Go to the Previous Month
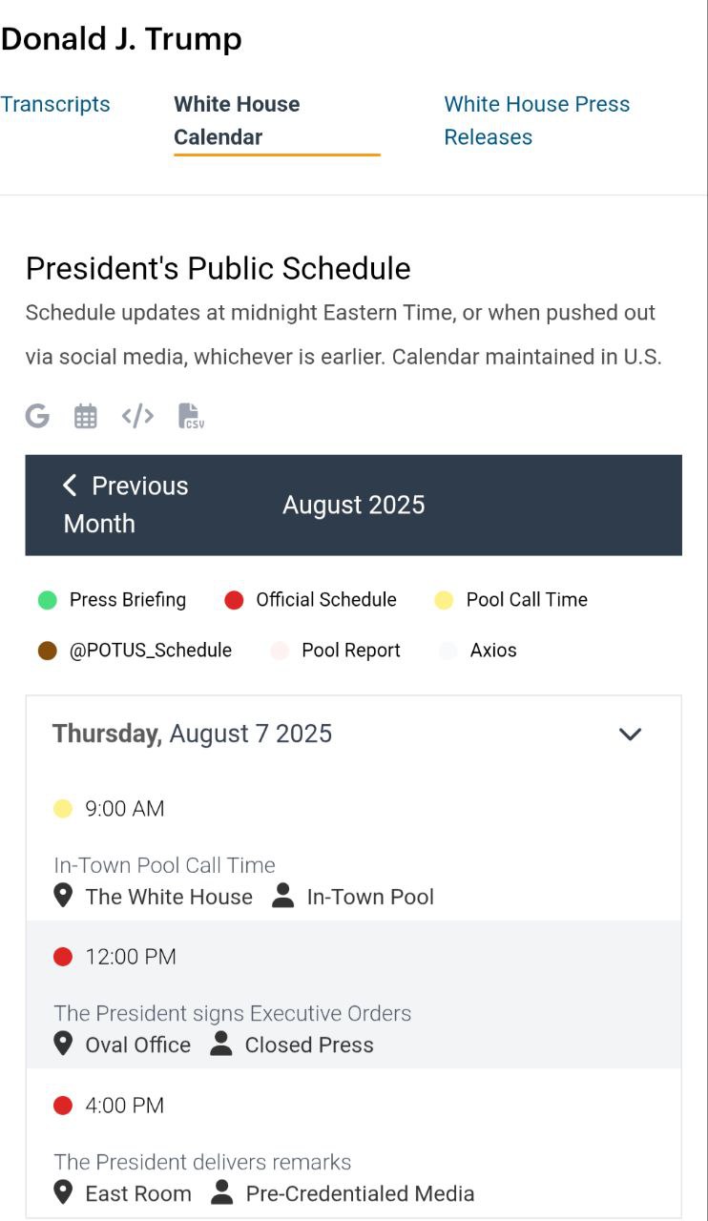Screen dimensions: 708x1221 coord(125,505)
